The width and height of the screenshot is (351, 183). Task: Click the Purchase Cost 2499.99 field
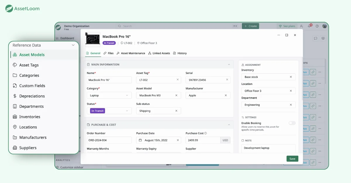pos(203,140)
